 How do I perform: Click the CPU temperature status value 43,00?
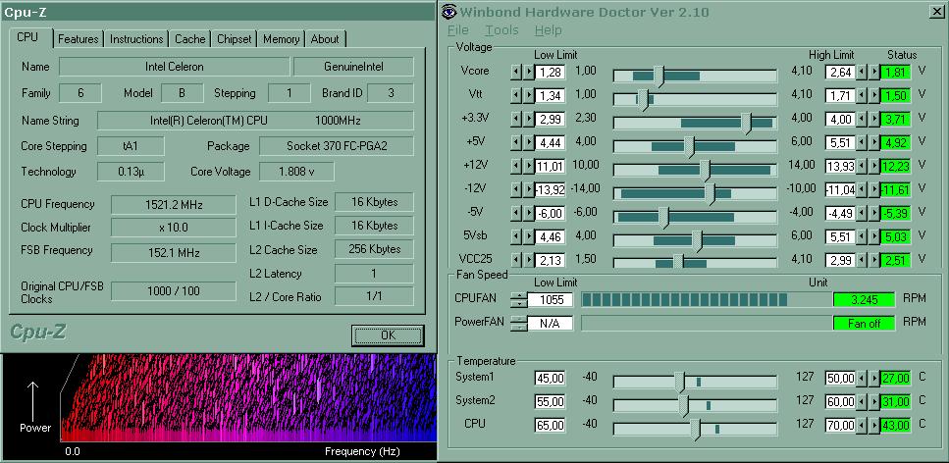point(895,426)
